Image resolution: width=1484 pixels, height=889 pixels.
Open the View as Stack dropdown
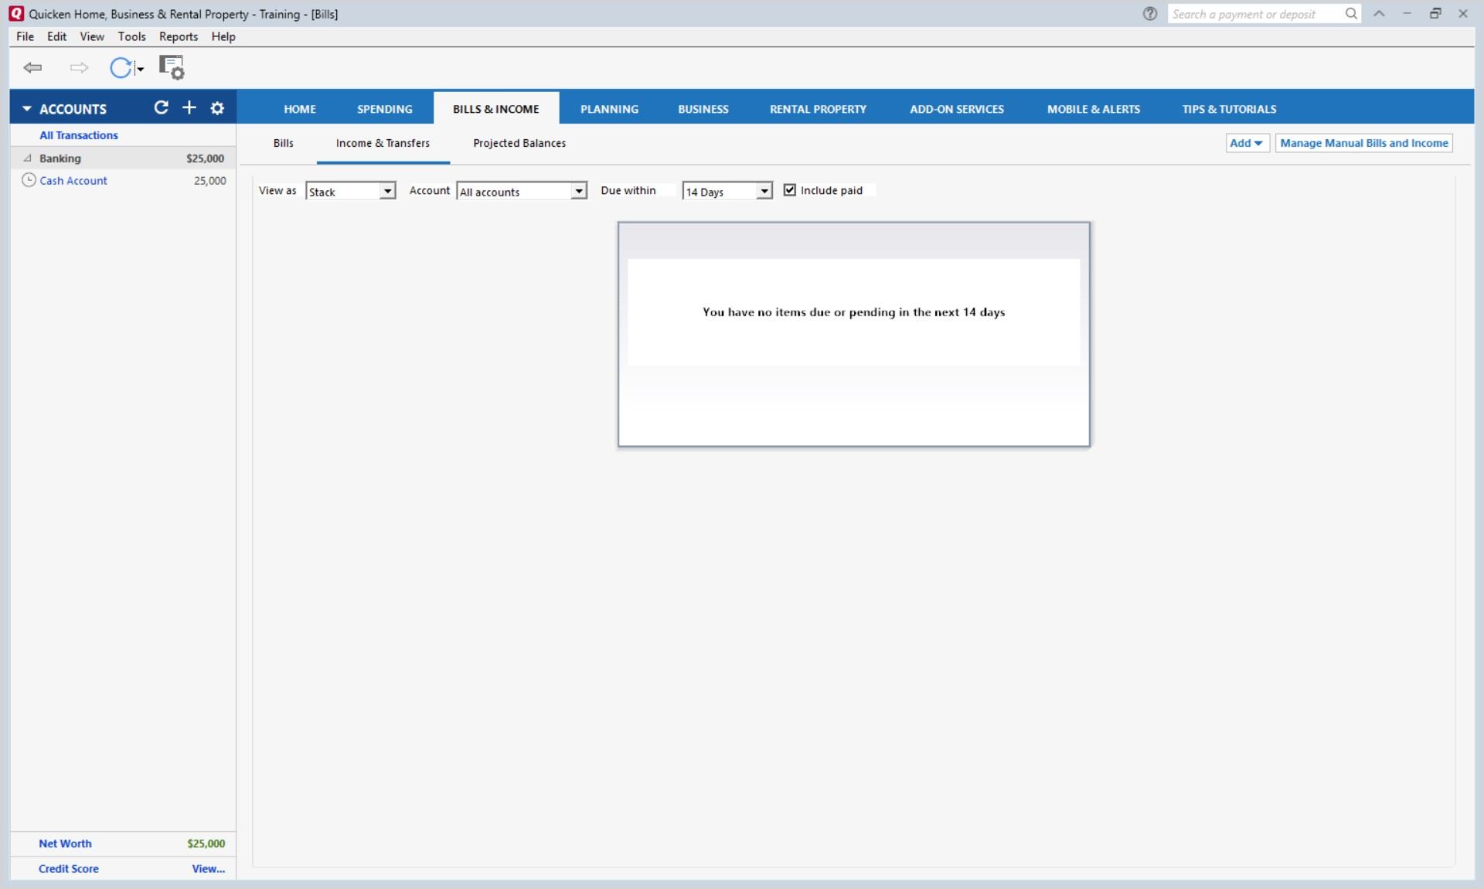[x=387, y=191]
